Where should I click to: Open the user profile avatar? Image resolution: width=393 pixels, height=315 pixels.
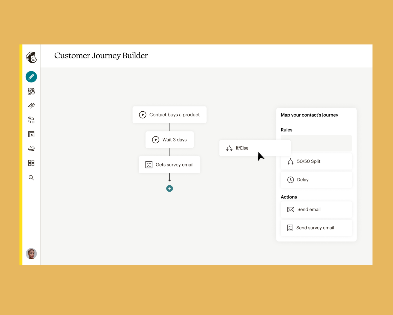coord(31,254)
